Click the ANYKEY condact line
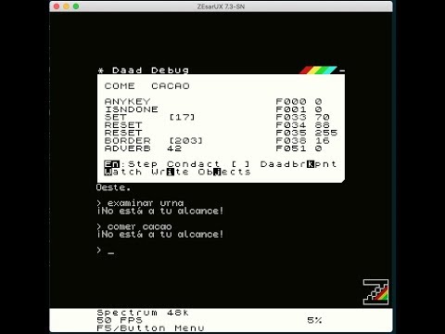 pos(128,101)
